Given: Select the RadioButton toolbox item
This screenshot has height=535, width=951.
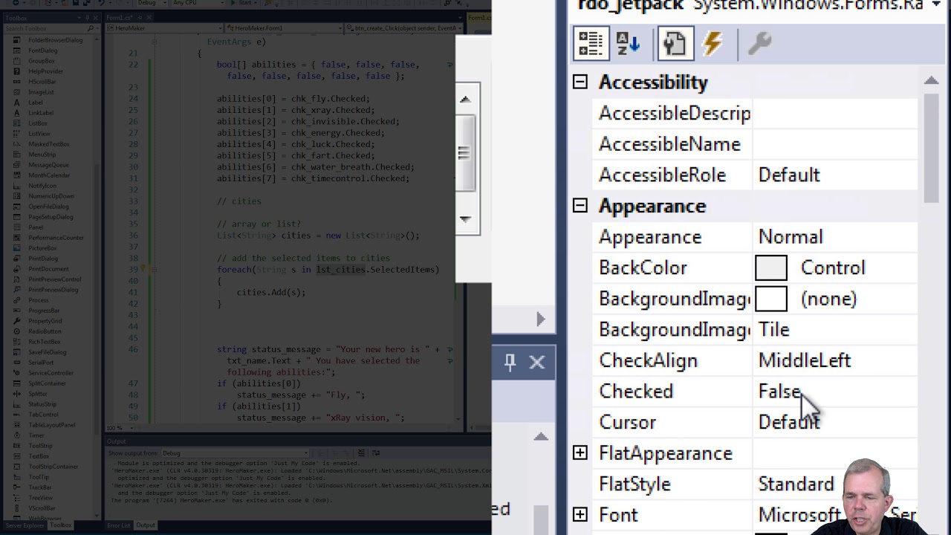Looking at the screenshot, I should (45, 331).
